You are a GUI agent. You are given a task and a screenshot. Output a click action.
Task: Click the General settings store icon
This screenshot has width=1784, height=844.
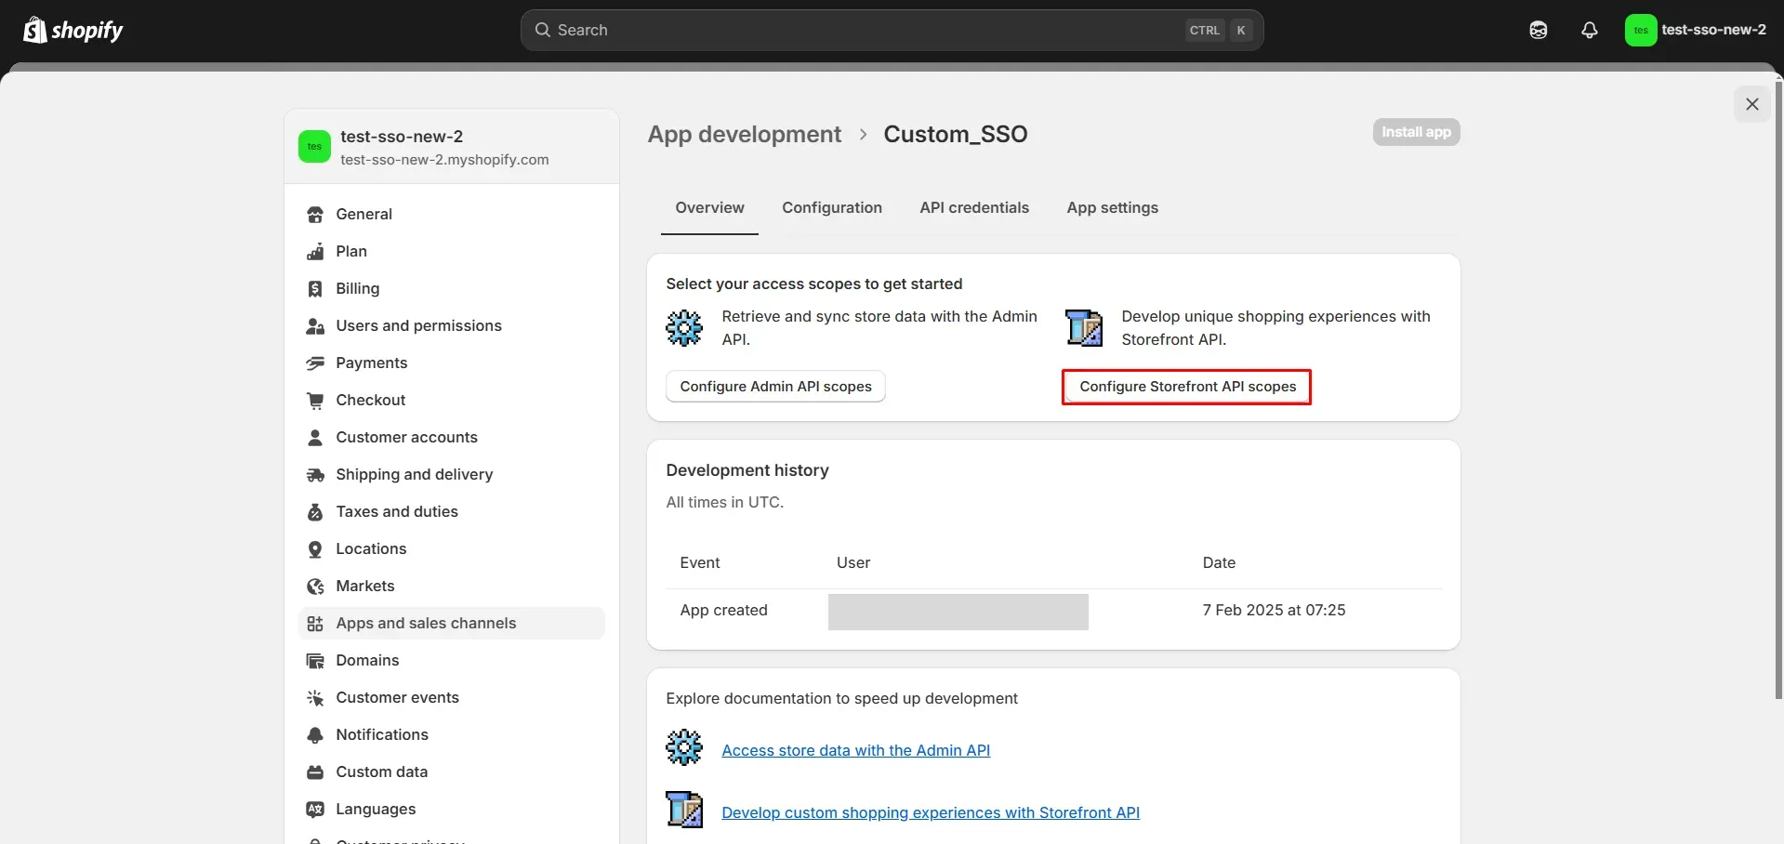[x=315, y=215]
